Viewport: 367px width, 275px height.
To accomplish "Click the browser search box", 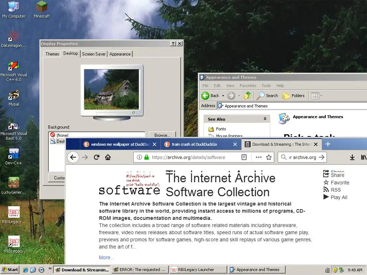I will click(x=302, y=157).
